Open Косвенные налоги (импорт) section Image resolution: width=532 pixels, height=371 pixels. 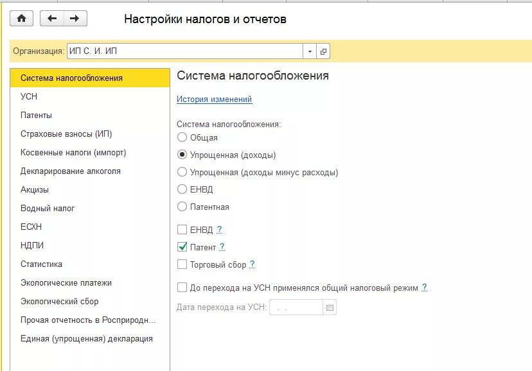(x=90, y=153)
